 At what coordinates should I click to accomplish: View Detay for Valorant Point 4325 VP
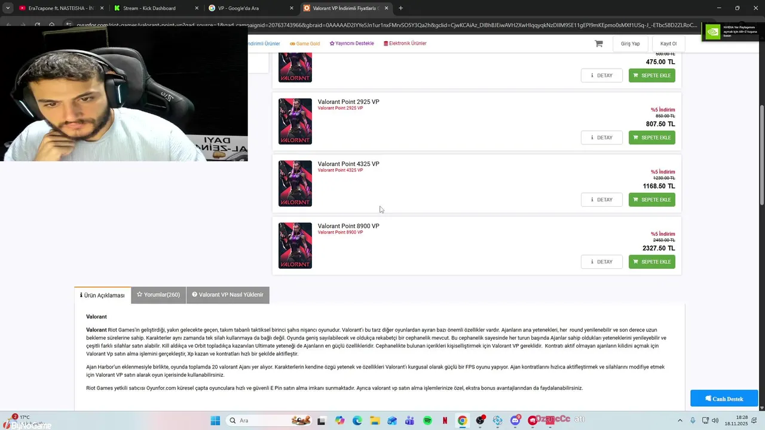pyautogui.click(x=602, y=199)
